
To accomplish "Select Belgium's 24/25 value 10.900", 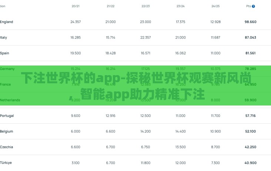I will click(x=215, y=131).
